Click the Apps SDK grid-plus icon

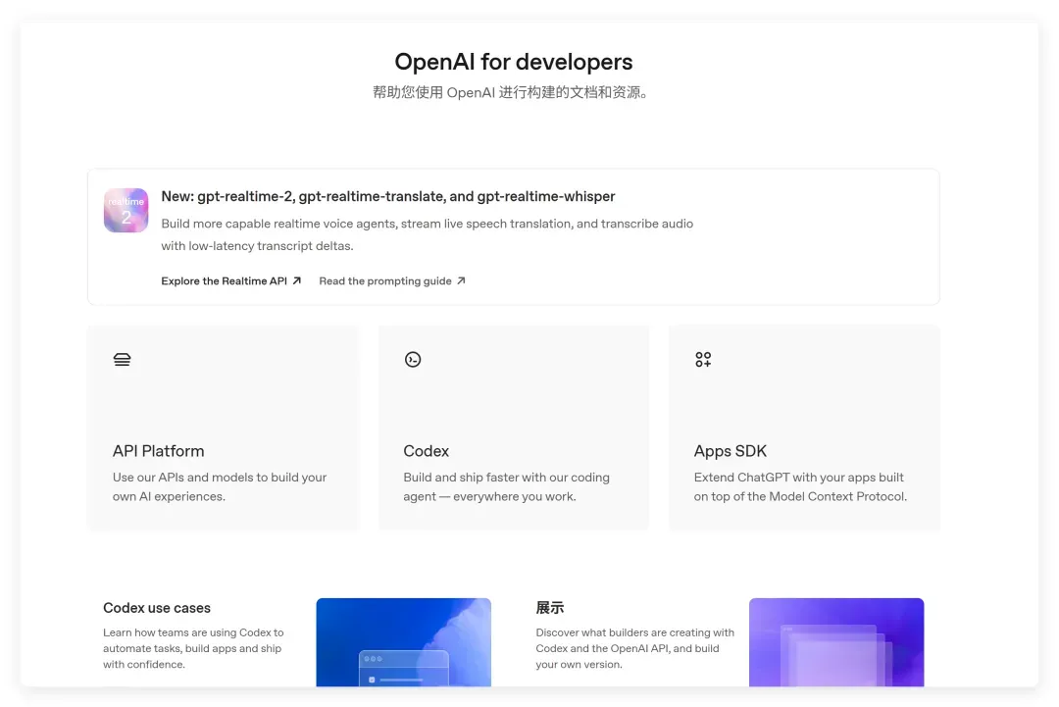[x=703, y=359]
